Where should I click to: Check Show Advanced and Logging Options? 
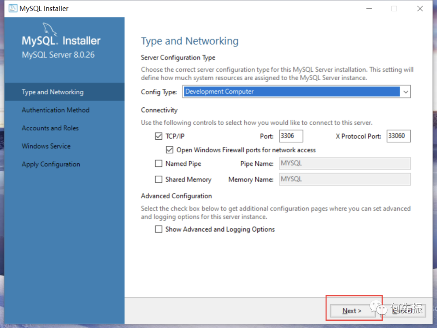tap(159, 229)
